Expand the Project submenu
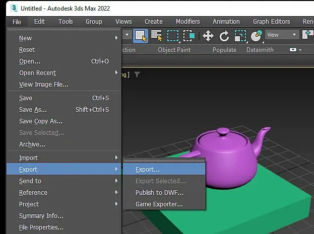314x234 pixels. tap(64, 204)
